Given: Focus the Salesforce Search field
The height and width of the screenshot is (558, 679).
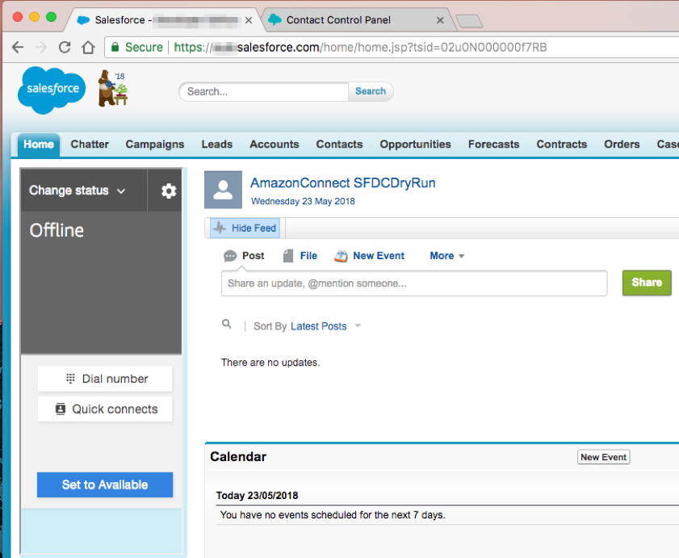Looking at the screenshot, I should [264, 91].
